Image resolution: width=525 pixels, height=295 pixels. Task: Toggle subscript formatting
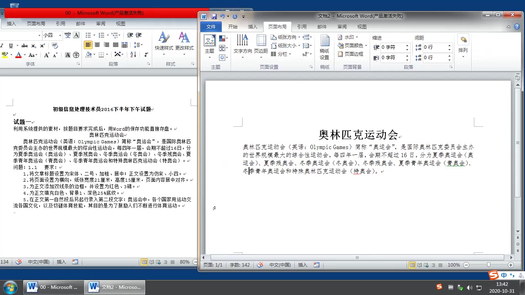(33, 45)
